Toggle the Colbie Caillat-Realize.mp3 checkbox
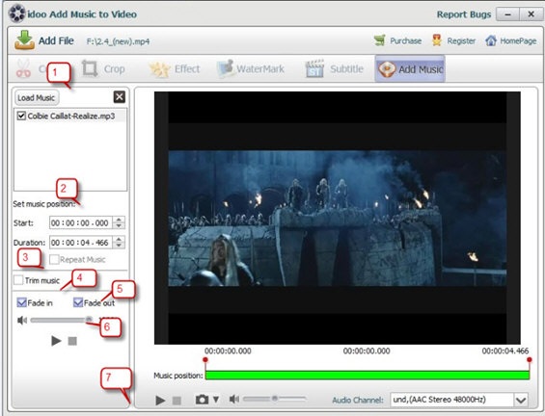The image size is (545, 416). pos(21,116)
